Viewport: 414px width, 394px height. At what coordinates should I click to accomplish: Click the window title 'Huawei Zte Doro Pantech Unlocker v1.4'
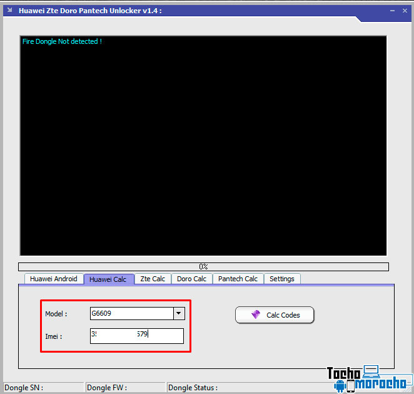click(x=90, y=11)
